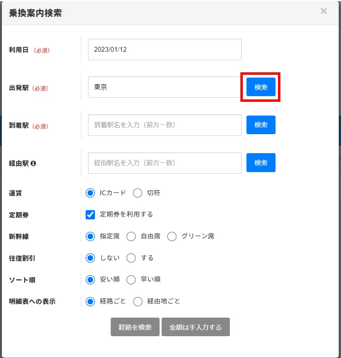This screenshot has height=358, width=341.
Task: Set 往復割引 to しない
Action: click(x=90, y=258)
